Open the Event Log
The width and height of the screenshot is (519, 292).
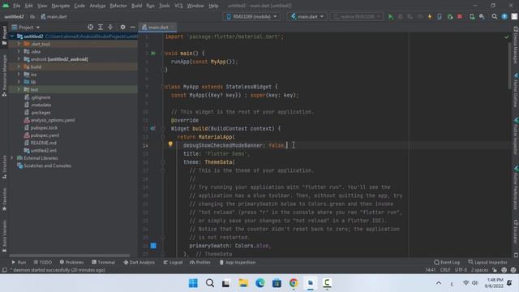(x=447, y=262)
